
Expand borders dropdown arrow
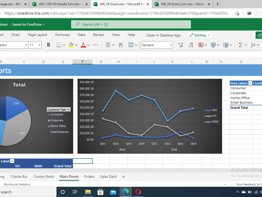tap(64, 45)
